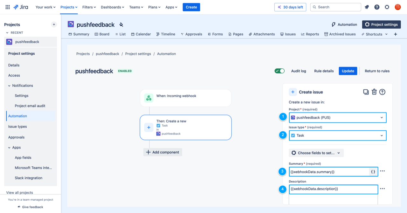
Task: Switch to the Calendar tab
Action: [x=141, y=34]
